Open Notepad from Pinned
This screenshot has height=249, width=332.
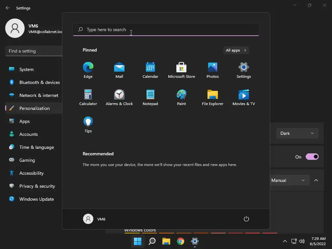[150, 97]
